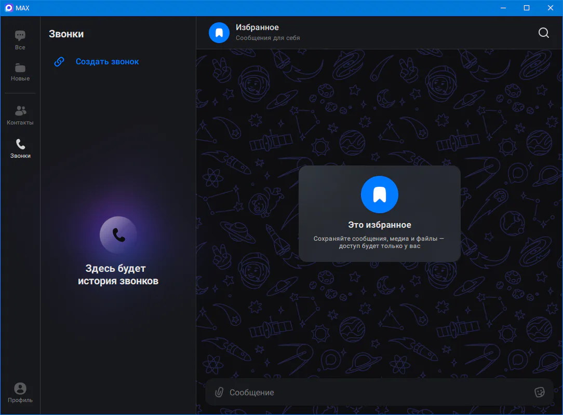563x415 pixels.
Task: Open the Все chats section in sidebar
Action: point(20,39)
